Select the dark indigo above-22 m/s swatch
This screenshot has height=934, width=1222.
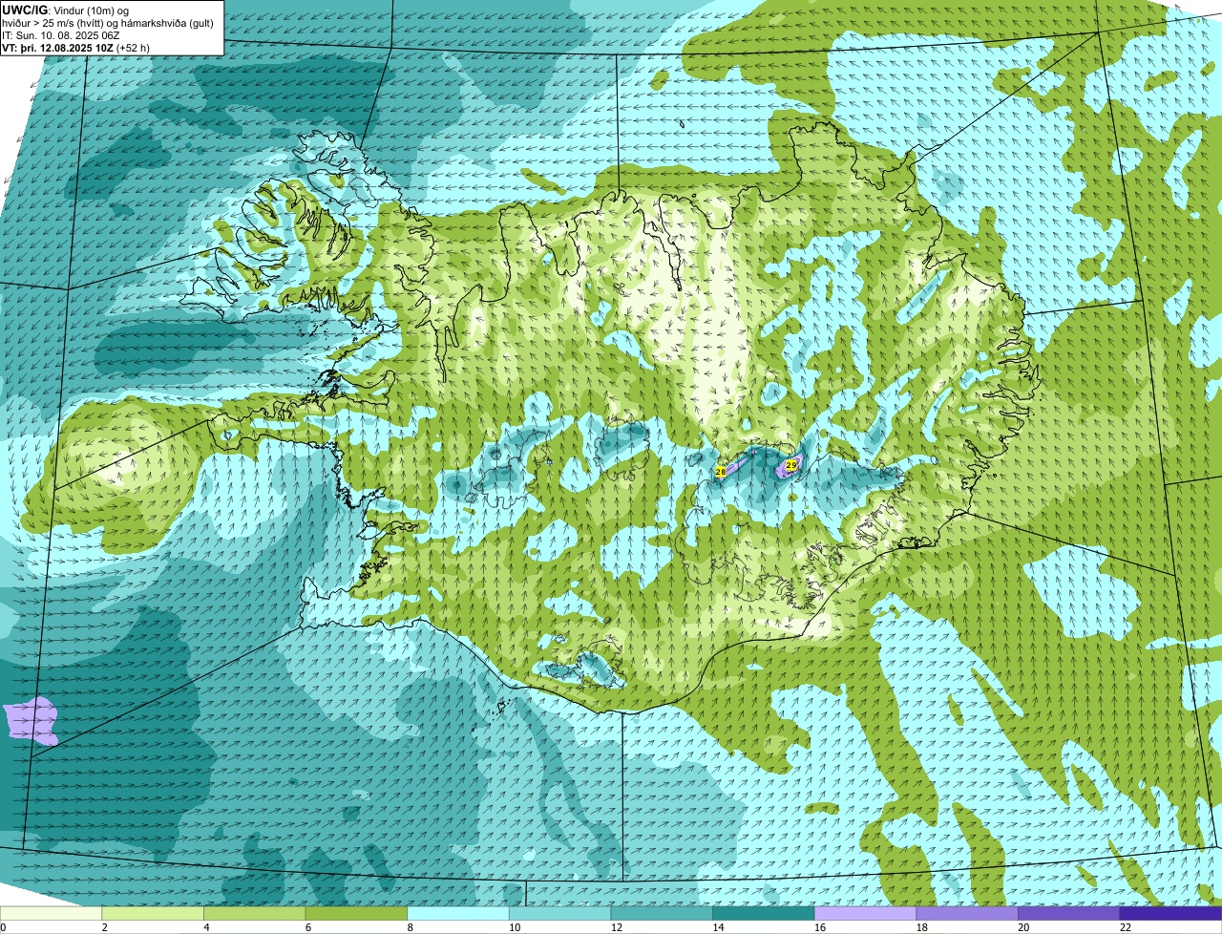[1170, 913]
